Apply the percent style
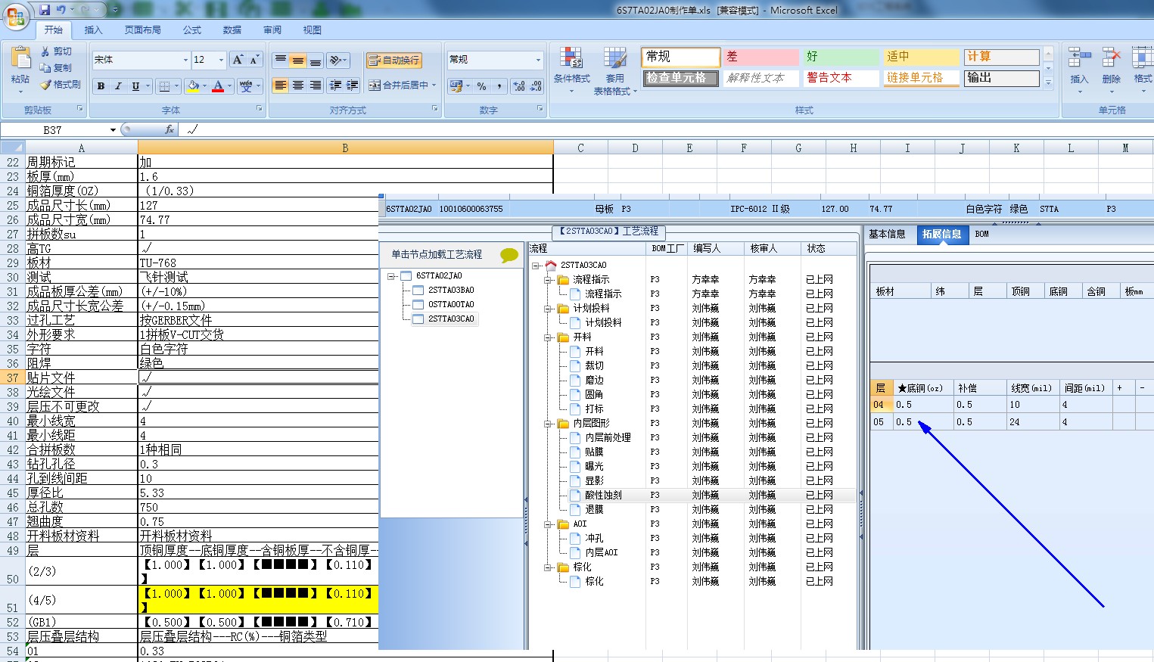Image resolution: width=1154 pixels, height=662 pixels. [x=482, y=86]
